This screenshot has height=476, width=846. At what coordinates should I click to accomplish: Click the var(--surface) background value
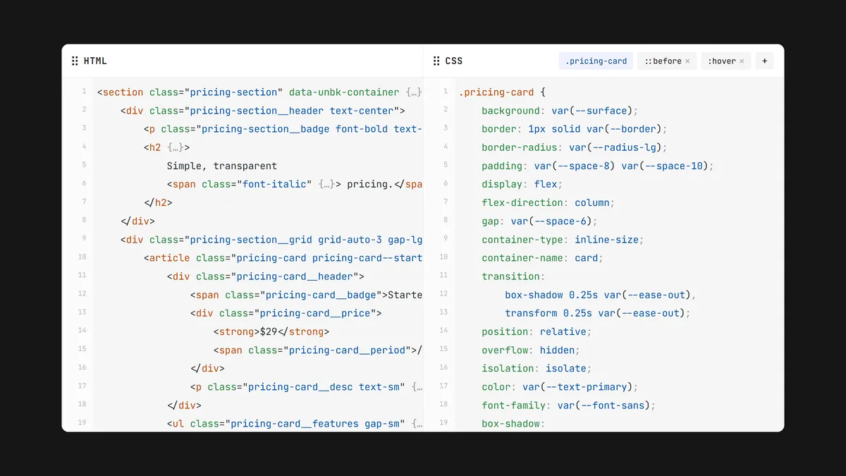[x=592, y=111]
